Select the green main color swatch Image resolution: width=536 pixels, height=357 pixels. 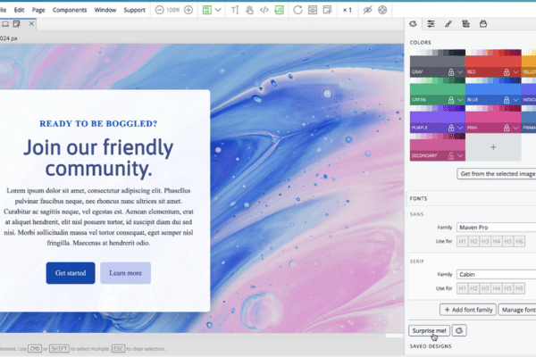pyautogui.click(x=438, y=89)
